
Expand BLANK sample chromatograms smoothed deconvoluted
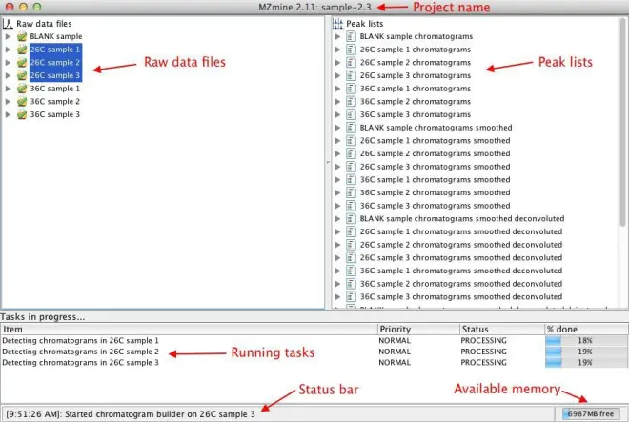click(337, 219)
